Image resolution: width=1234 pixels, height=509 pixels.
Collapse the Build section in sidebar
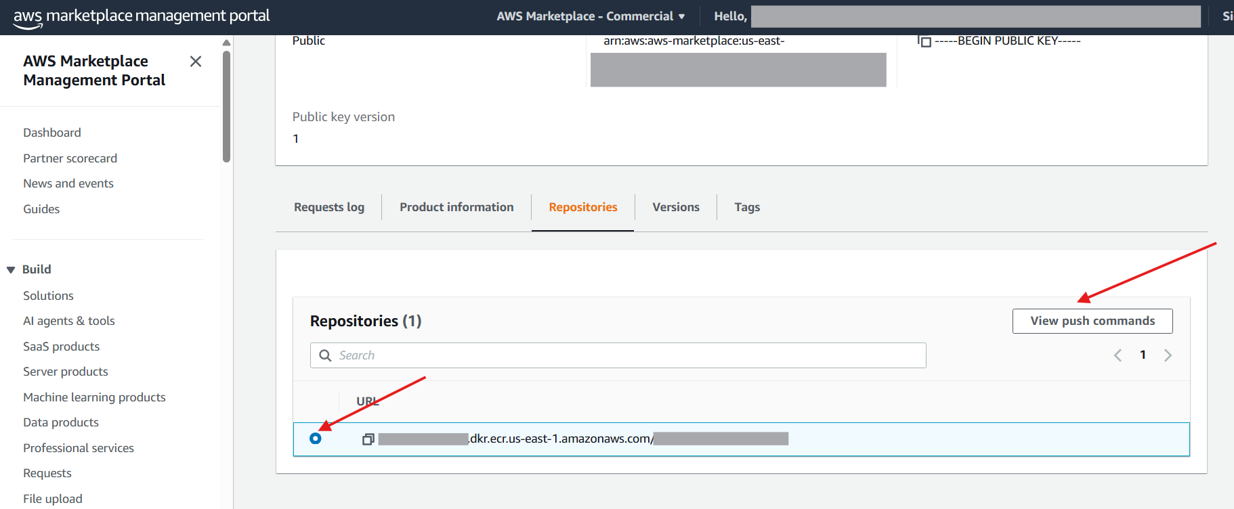pyautogui.click(x=11, y=269)
